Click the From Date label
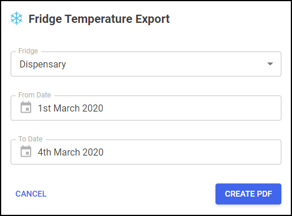 [35, 95]
